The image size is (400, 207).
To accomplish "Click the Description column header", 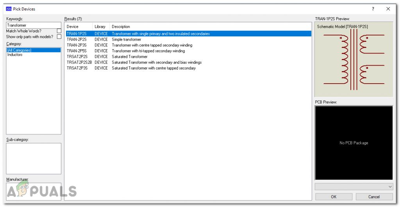I will click(210, 27).
